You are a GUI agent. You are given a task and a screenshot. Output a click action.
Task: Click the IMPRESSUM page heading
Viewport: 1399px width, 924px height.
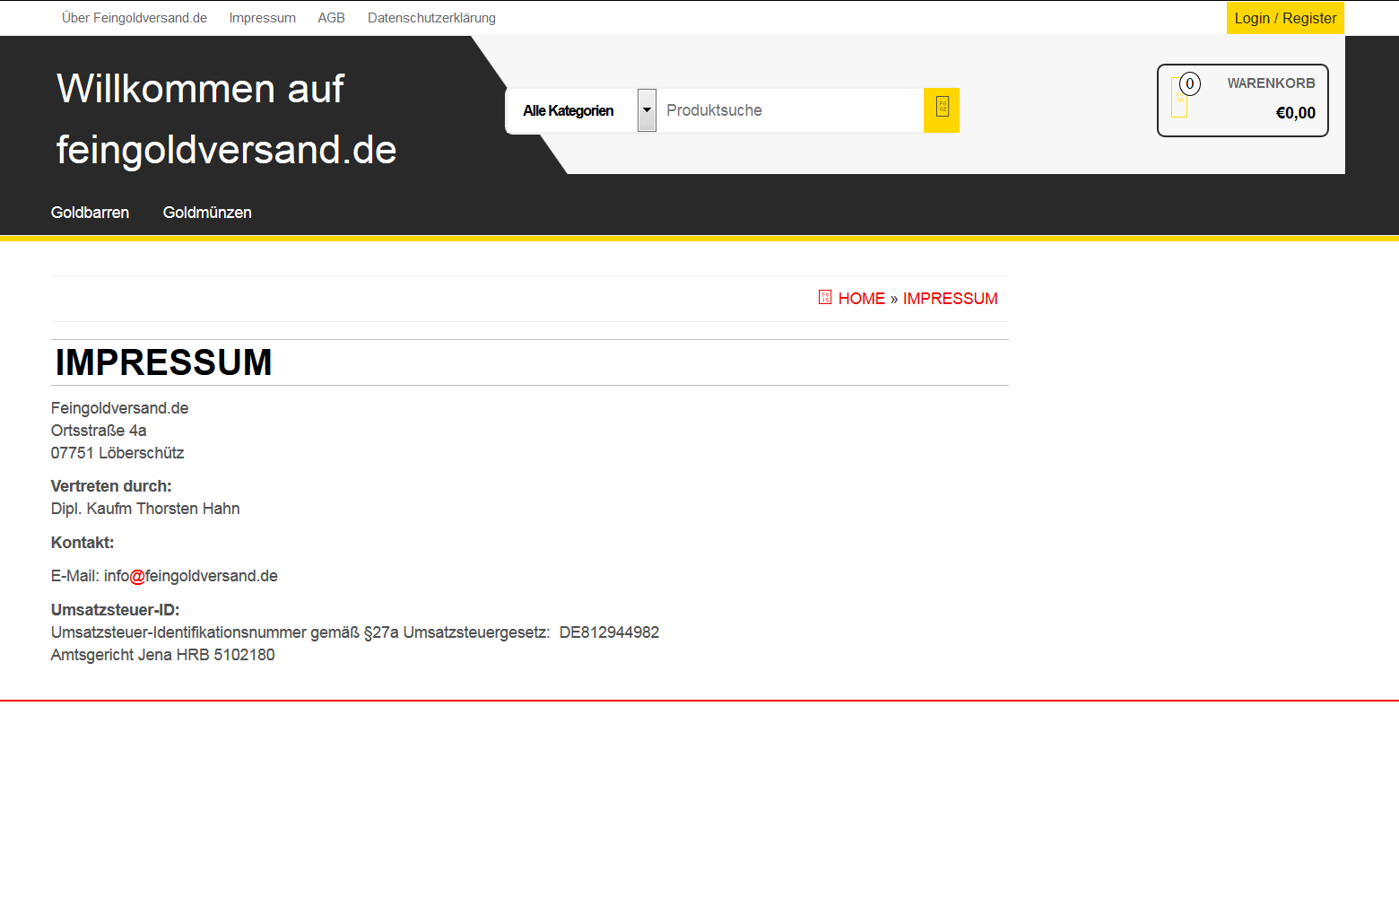coord(163,362)
